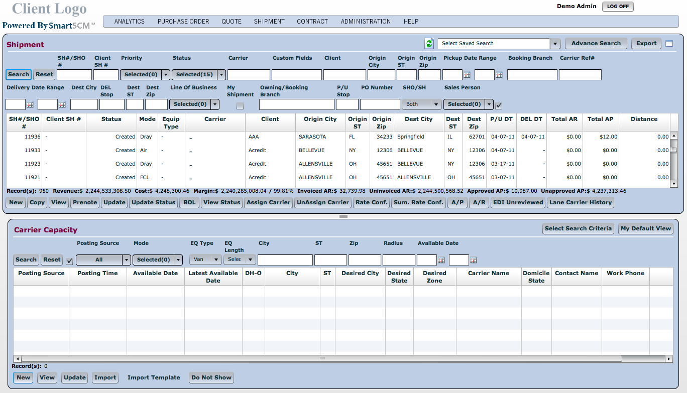Open the Pickup Date Range start calendar

click(x=467, y=75)
